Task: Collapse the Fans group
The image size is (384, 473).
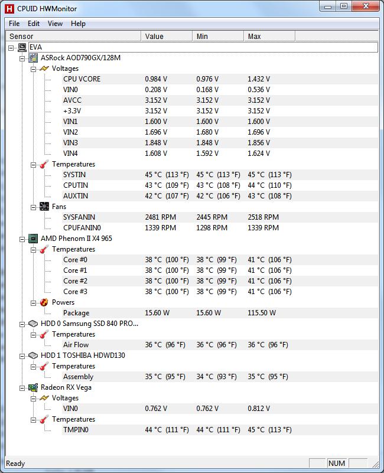Action: (x=33, y=207)
